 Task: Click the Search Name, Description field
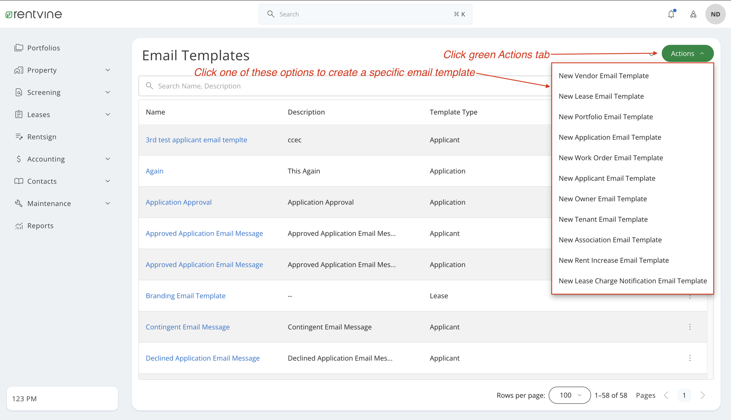tap(248, 86)
